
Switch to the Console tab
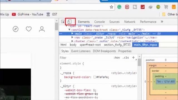100,22
